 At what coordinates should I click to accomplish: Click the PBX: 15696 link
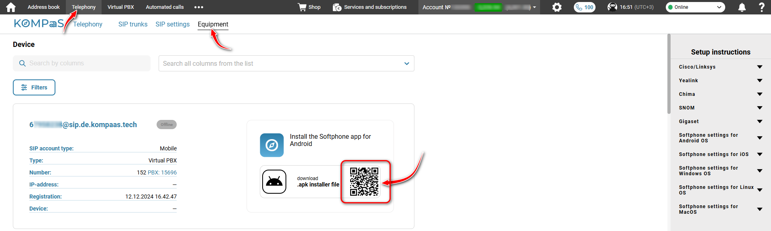click(162, 172)
